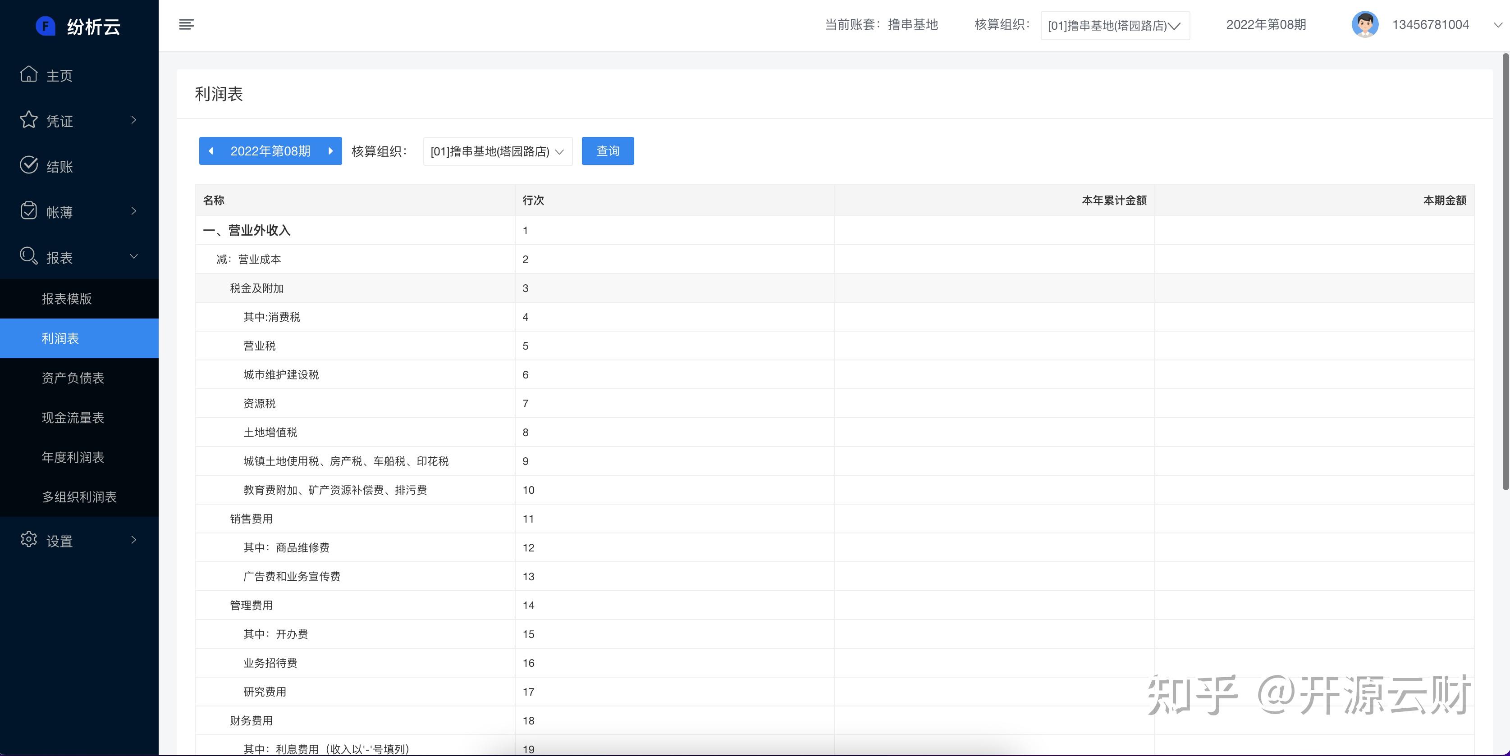This screenshot has height=756, width=1510.
Task: Click row 城市维护建设税
Action: point(835,374)
